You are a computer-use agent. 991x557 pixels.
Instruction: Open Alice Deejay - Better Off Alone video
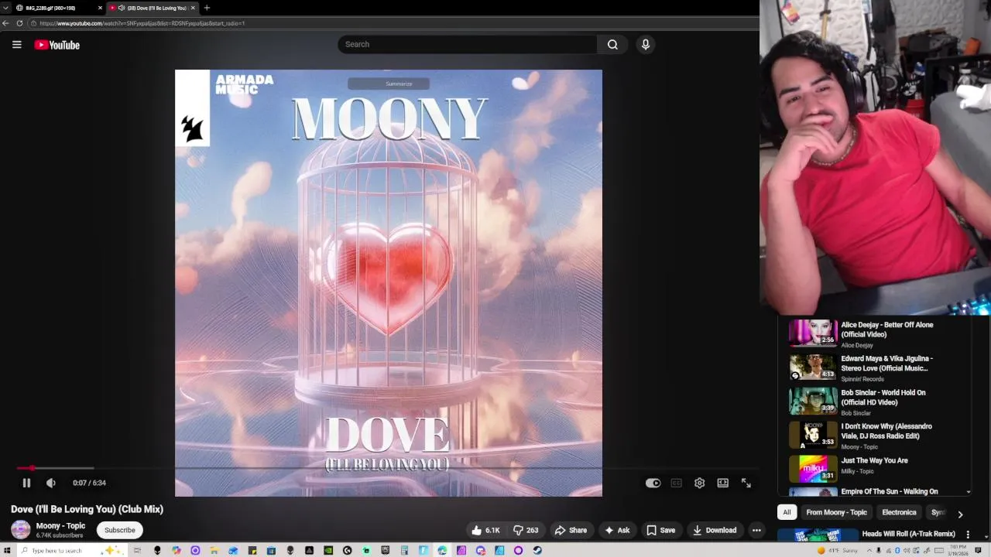(x=886, y=330)
